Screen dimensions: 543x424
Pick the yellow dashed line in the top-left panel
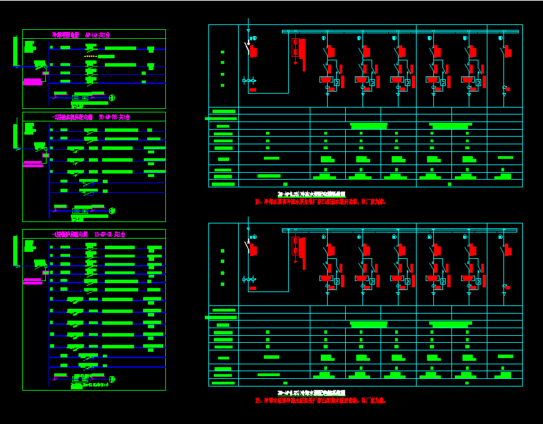(x=91, y=56)
